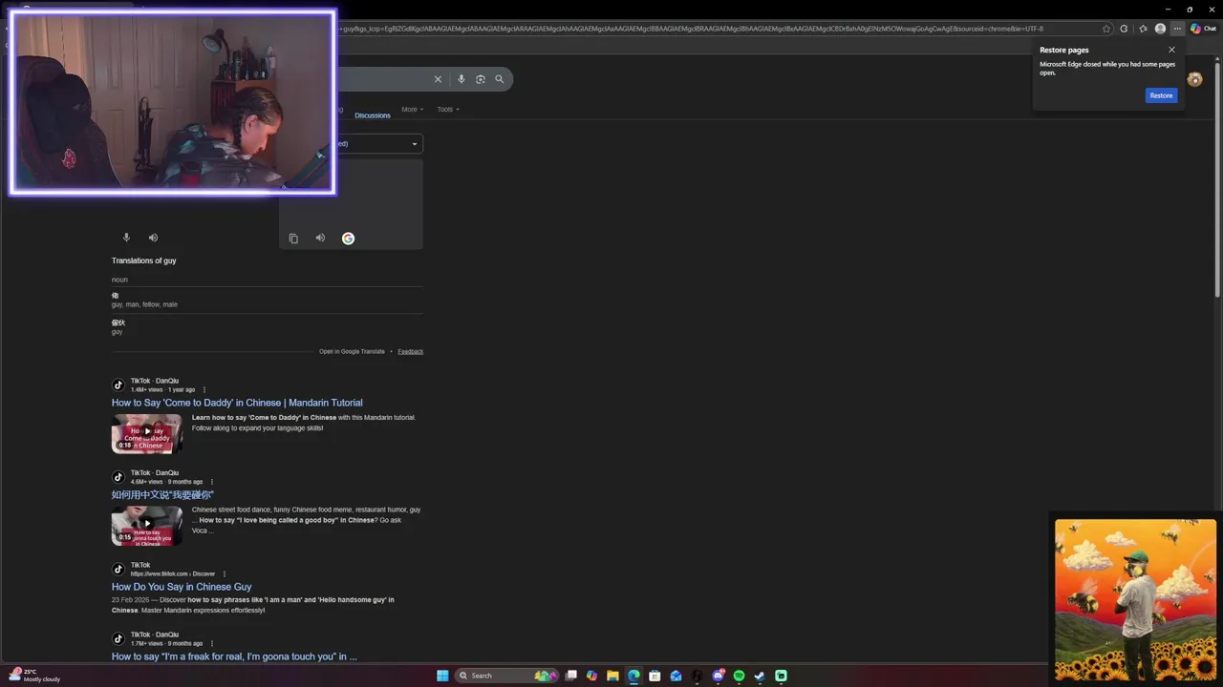The image size is (1223, 687).
Task: Add this page to favorites star
Action: pyautogui.click(x=1106, y=29)
